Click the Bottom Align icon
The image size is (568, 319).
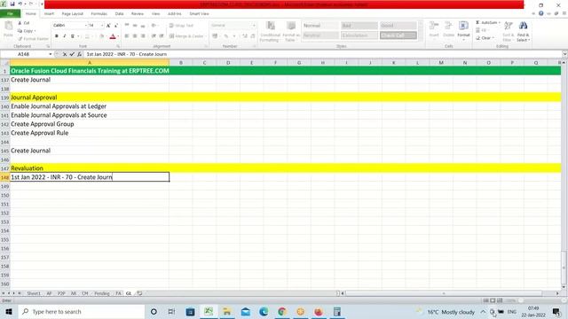click(x=143, y=26)
